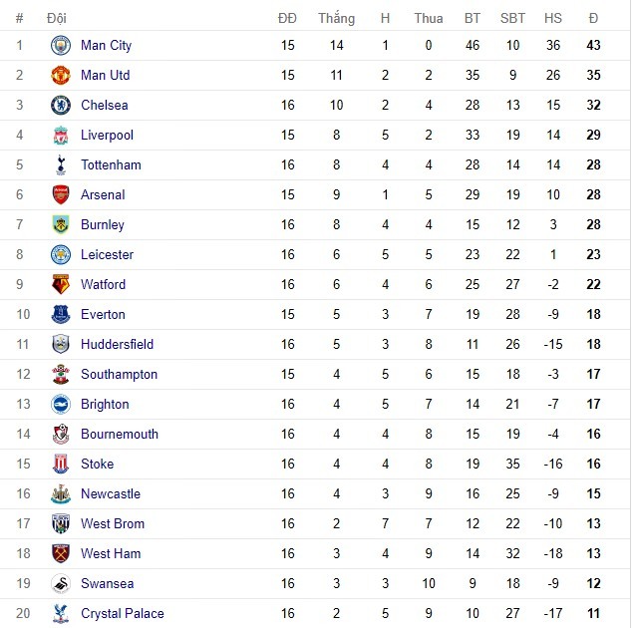
Task: Click the West Ham club crest
Action: [x=62, y=554]
